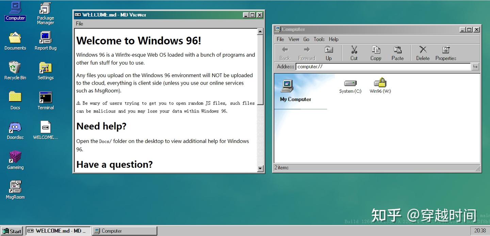
Task: Click MD Viewer scrollbar down arrow
Action: (x=260, y=168)
